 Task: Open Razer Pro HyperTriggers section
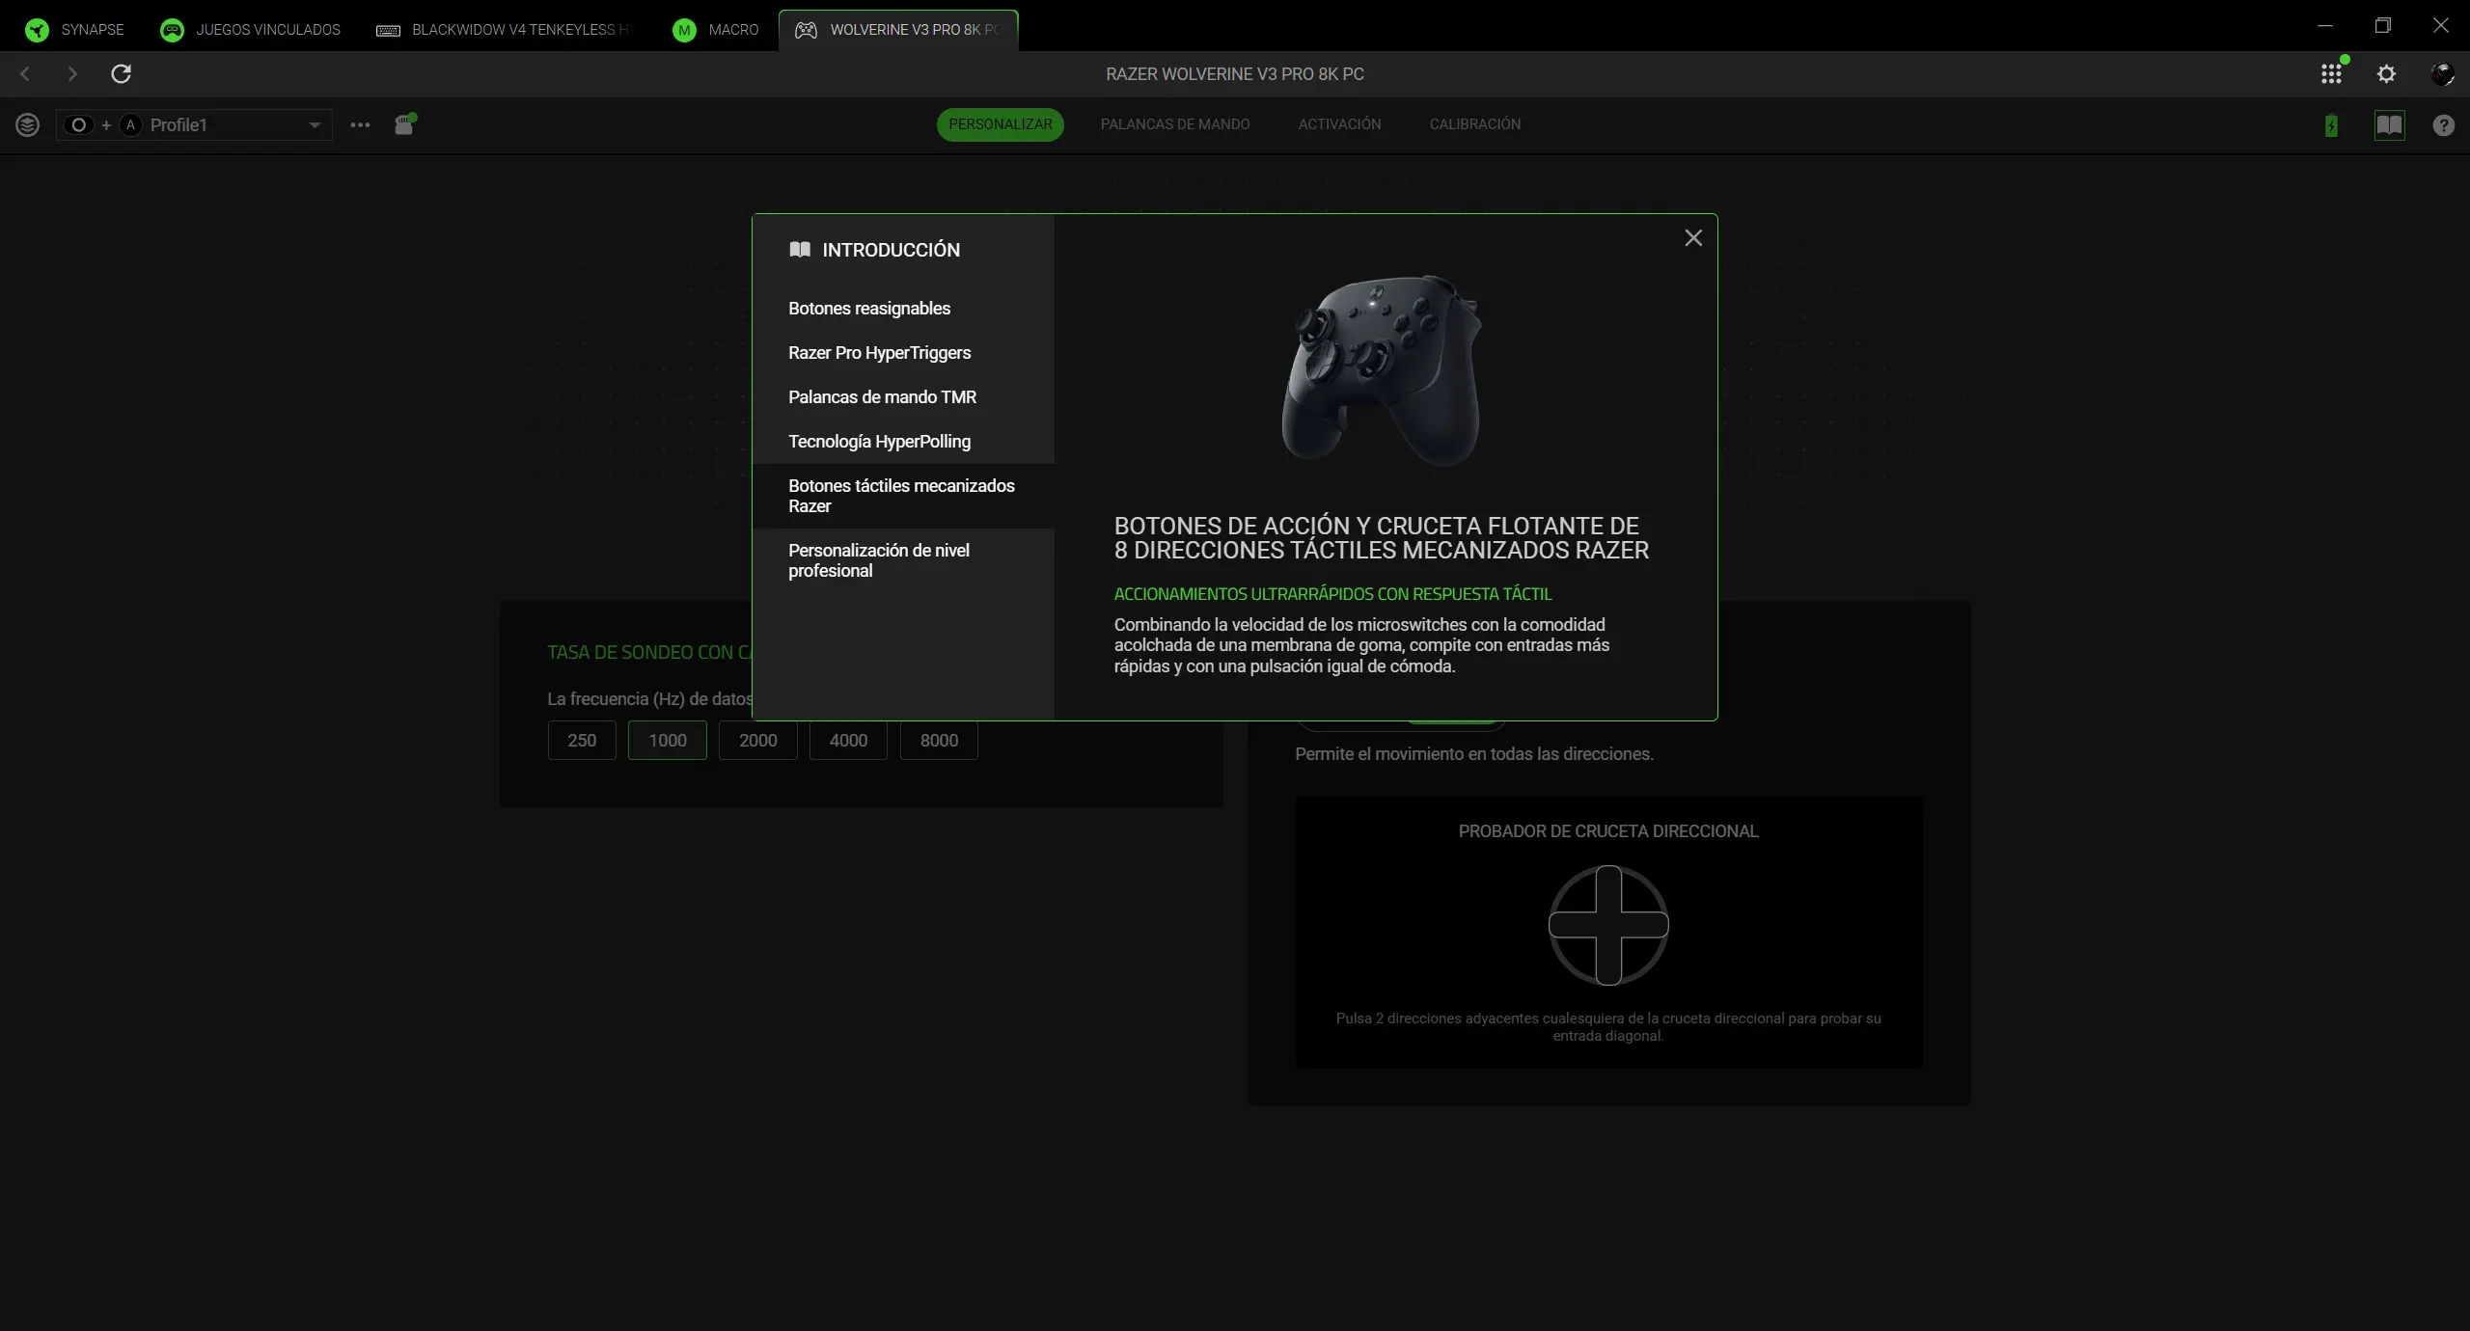879,352
